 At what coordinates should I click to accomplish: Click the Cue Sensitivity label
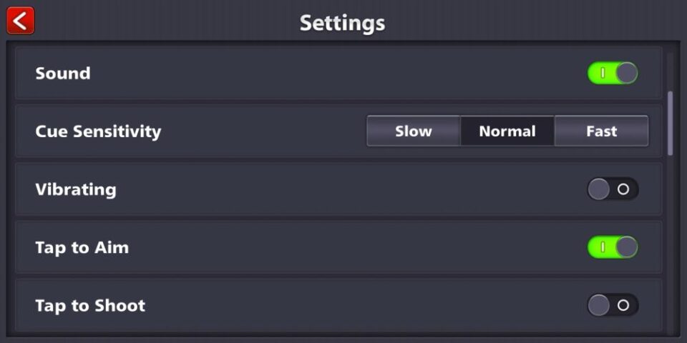click(98, 131)
